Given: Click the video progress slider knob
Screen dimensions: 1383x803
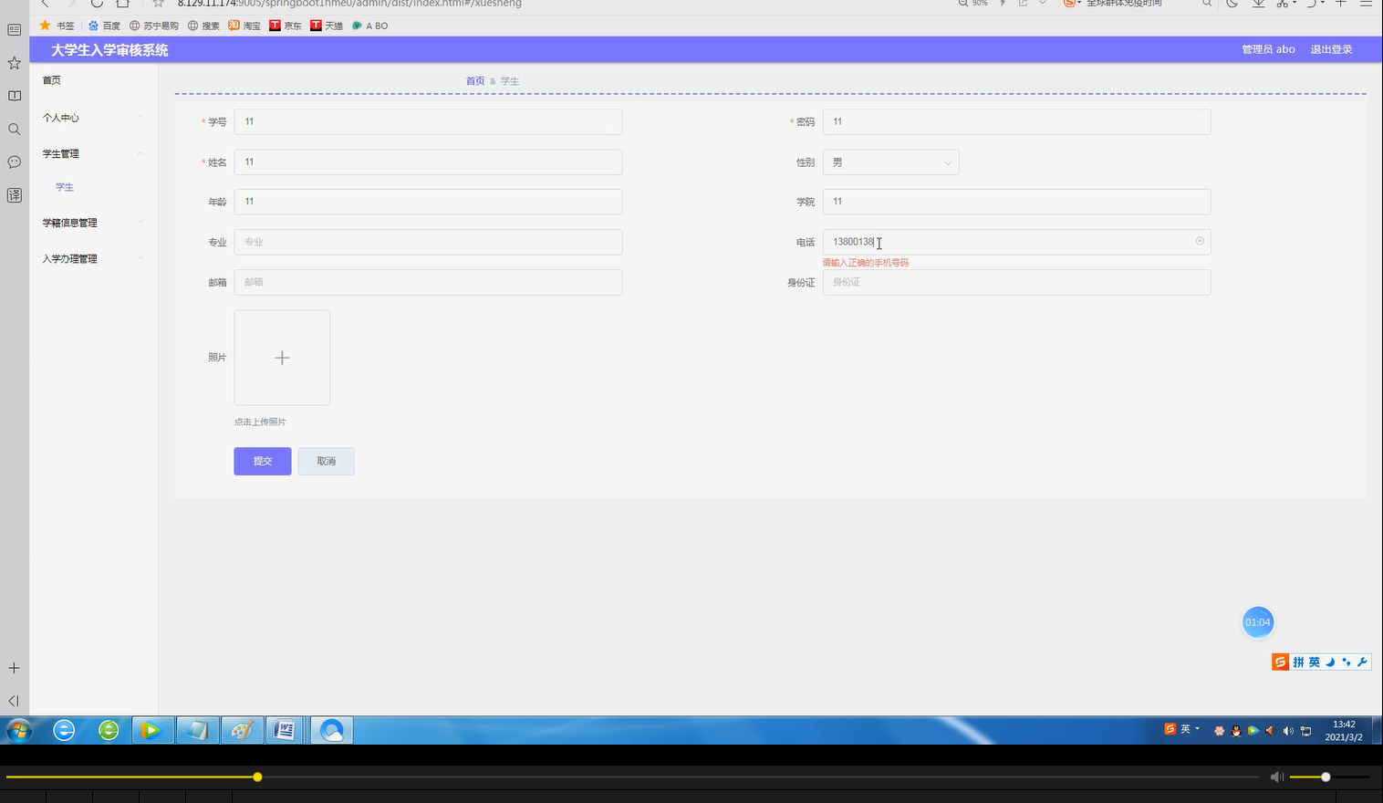Looking at the screenshot, I should pos(257,777).
